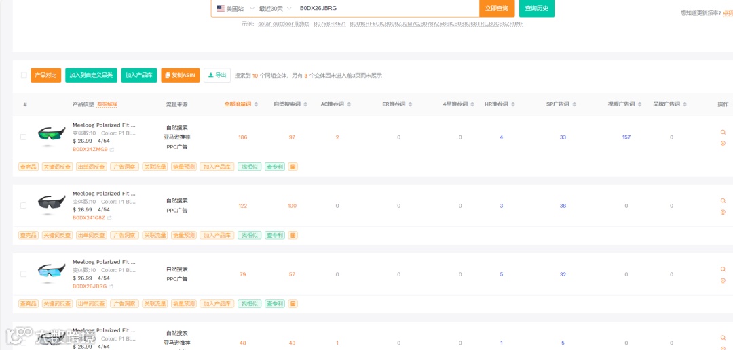Tick the select-all checkbox beside 产品对比
Screen dimensions: 733x350
point(24,75)
